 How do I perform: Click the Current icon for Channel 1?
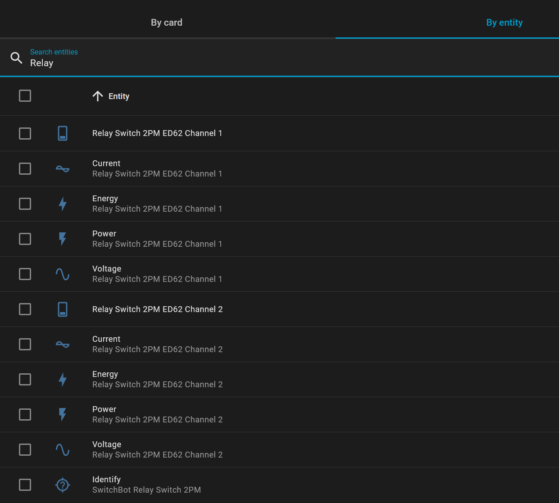coord(63,169)
